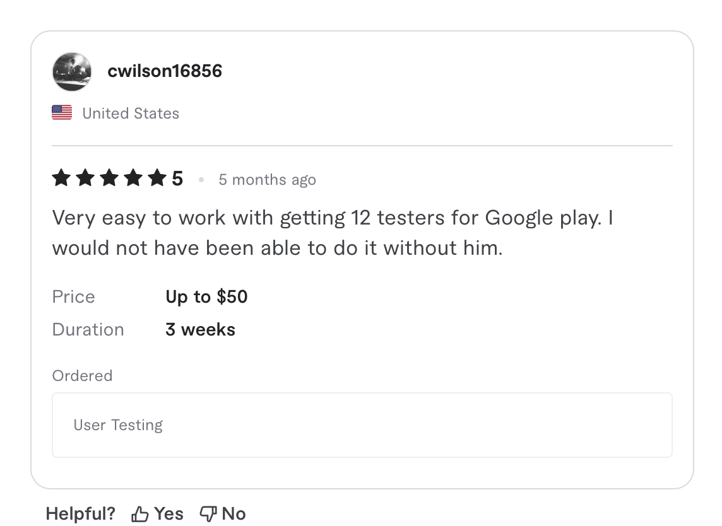Image resolution: width=722 pixels, height=526 pixels.
Task: Click the thumbs up icon next to Yes
Action: (x=139, y=513)
